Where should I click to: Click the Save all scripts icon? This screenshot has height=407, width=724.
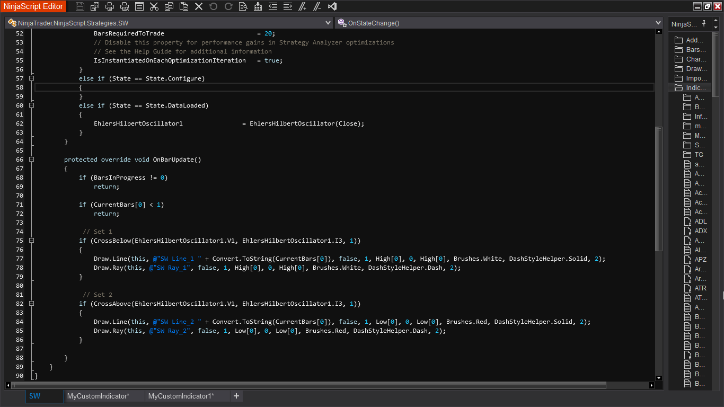[x=95, y=6]
